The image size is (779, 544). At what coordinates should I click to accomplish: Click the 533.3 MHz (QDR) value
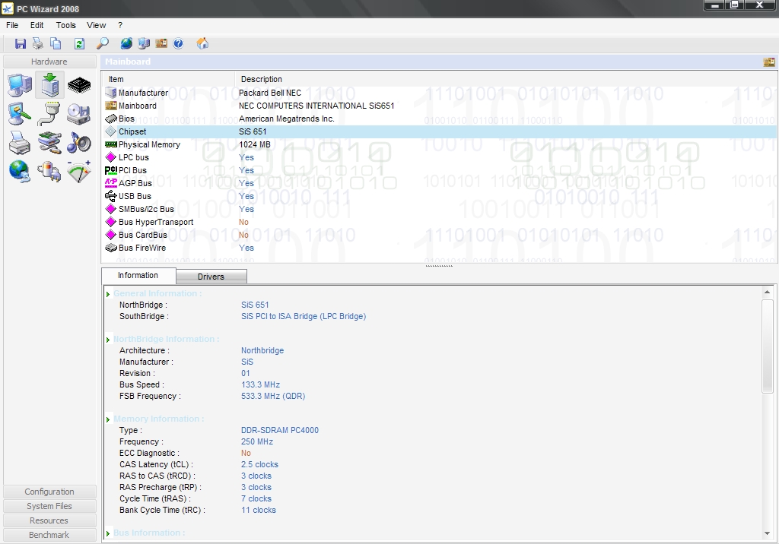pos(273,396)
